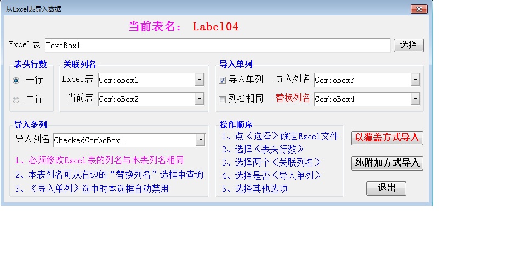Screen dimensions: 529x261
Task: Click inside the ComboBox1 text area
Action: click(x=146, y=80)
